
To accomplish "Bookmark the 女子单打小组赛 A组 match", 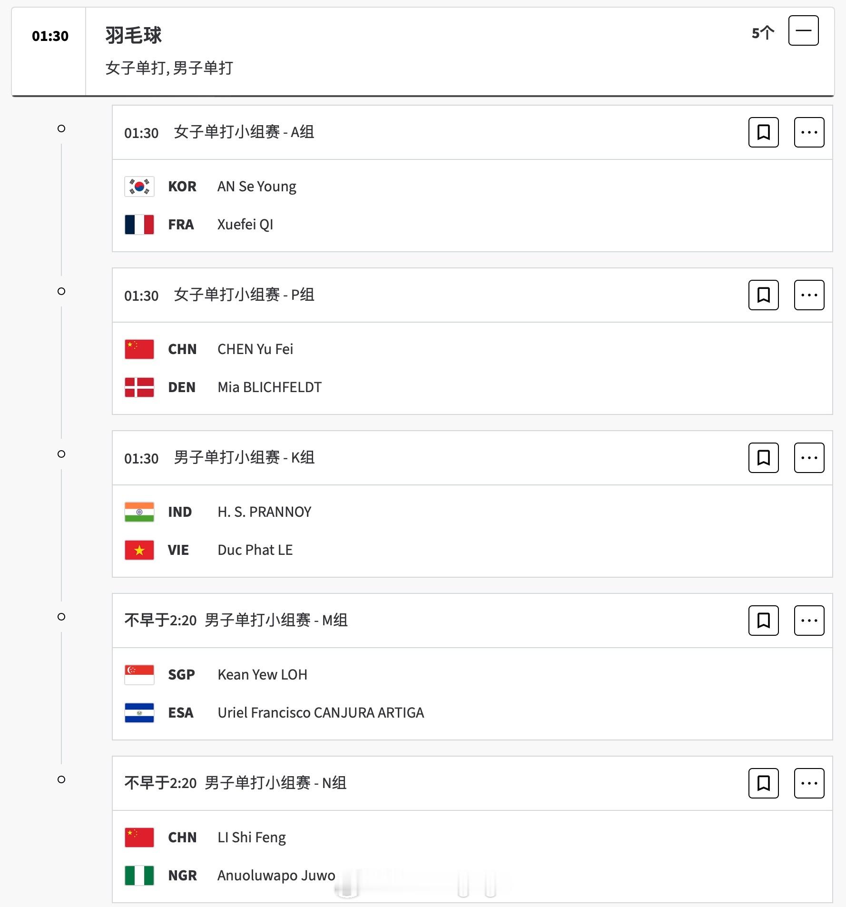I will [763, 132].
